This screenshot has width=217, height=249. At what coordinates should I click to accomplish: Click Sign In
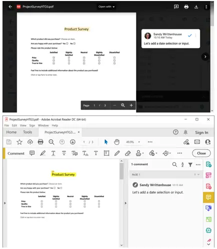click(x=201, y=132)
